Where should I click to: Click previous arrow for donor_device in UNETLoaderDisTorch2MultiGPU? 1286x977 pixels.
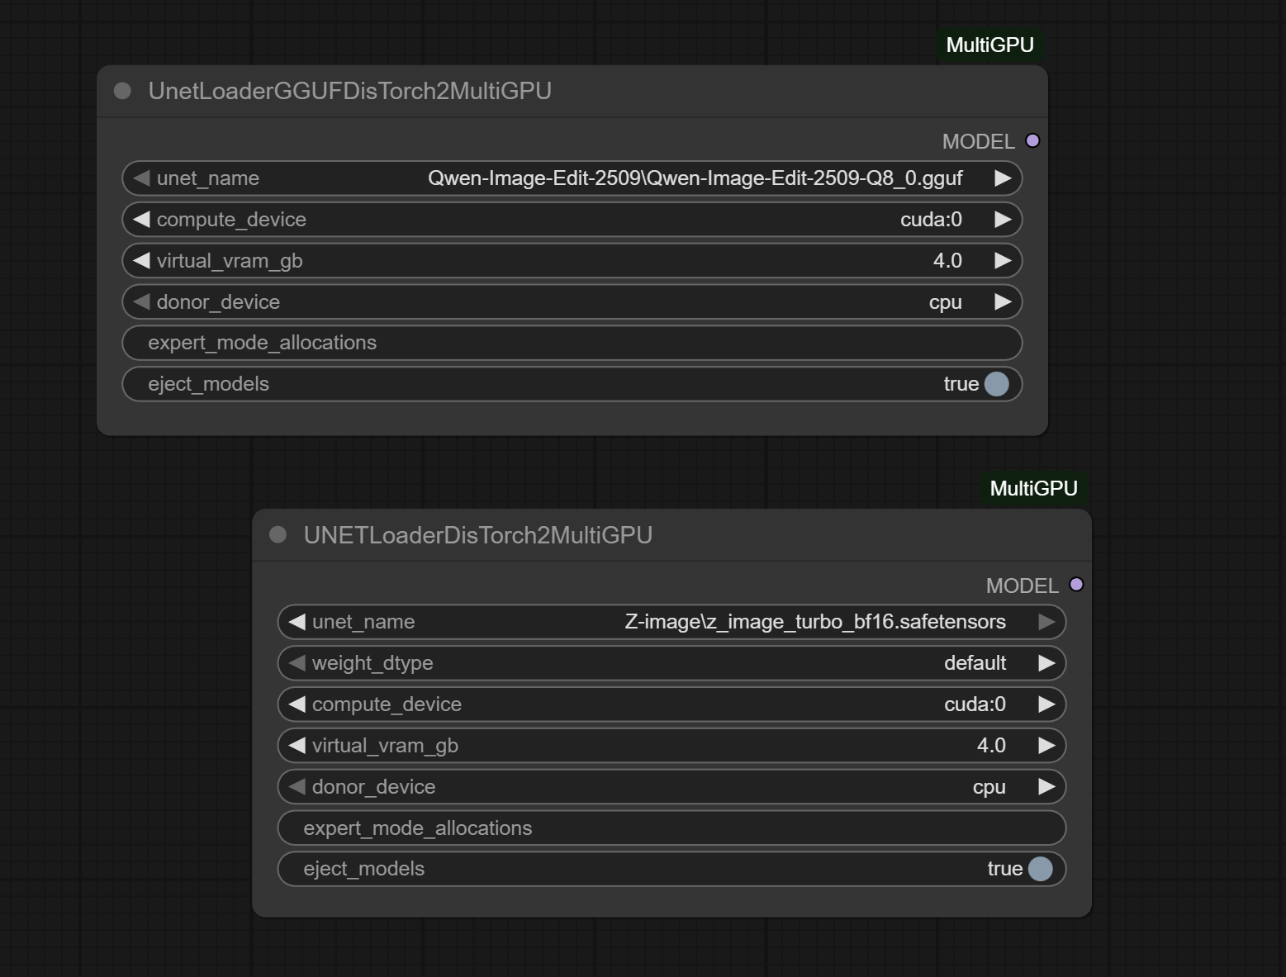(297, 787)
